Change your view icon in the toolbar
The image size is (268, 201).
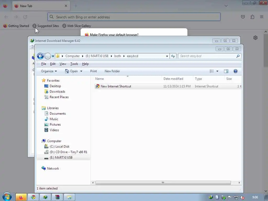point(211,71)
